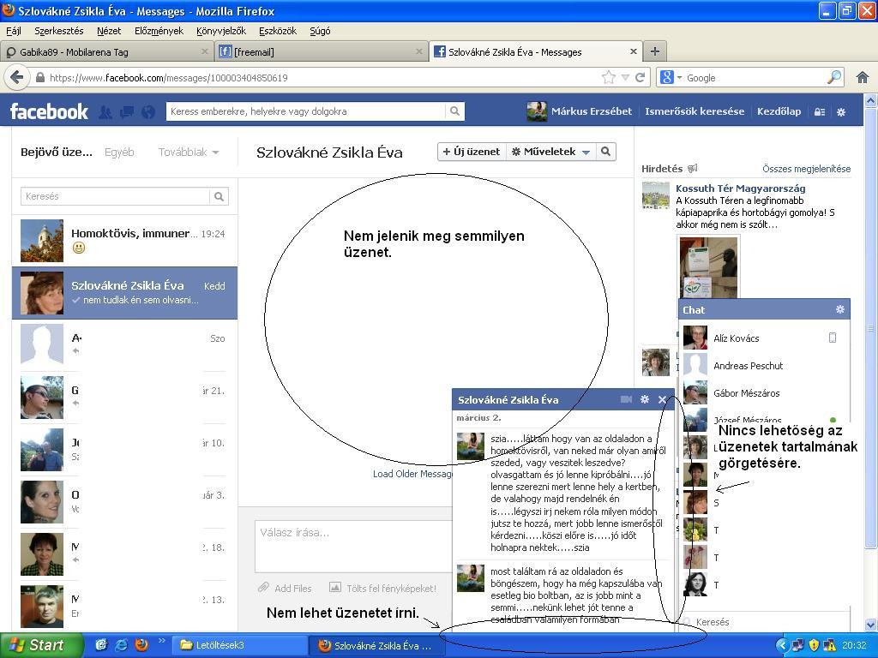Open Kossuth Tér Magyarország ad link
Viewport: 878px width, 658px height.
point(740,188)
